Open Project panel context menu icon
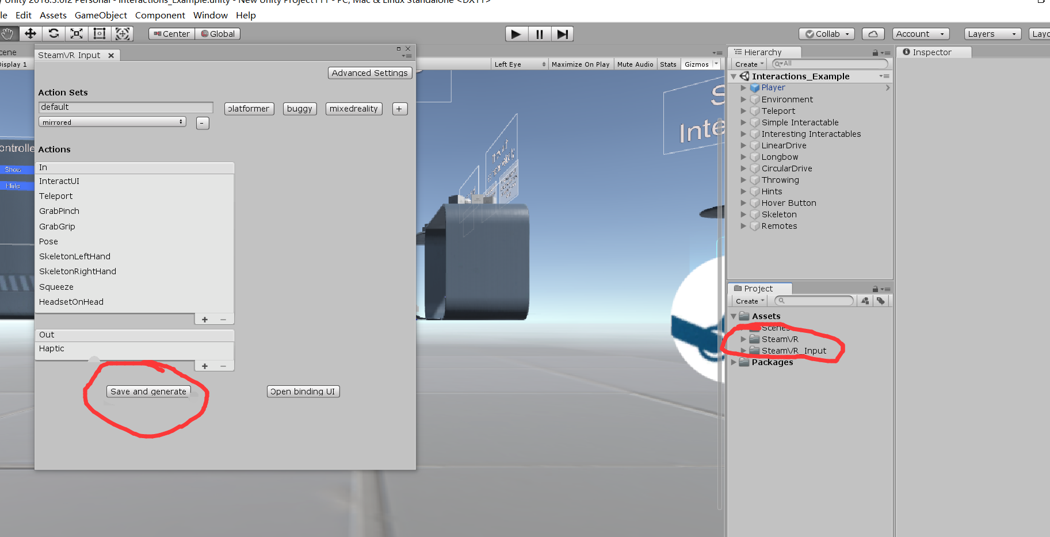 (886, 289)
